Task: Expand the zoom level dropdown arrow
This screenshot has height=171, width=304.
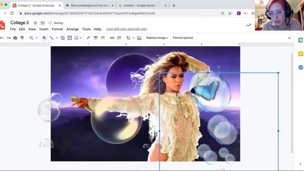Action: 37,38
